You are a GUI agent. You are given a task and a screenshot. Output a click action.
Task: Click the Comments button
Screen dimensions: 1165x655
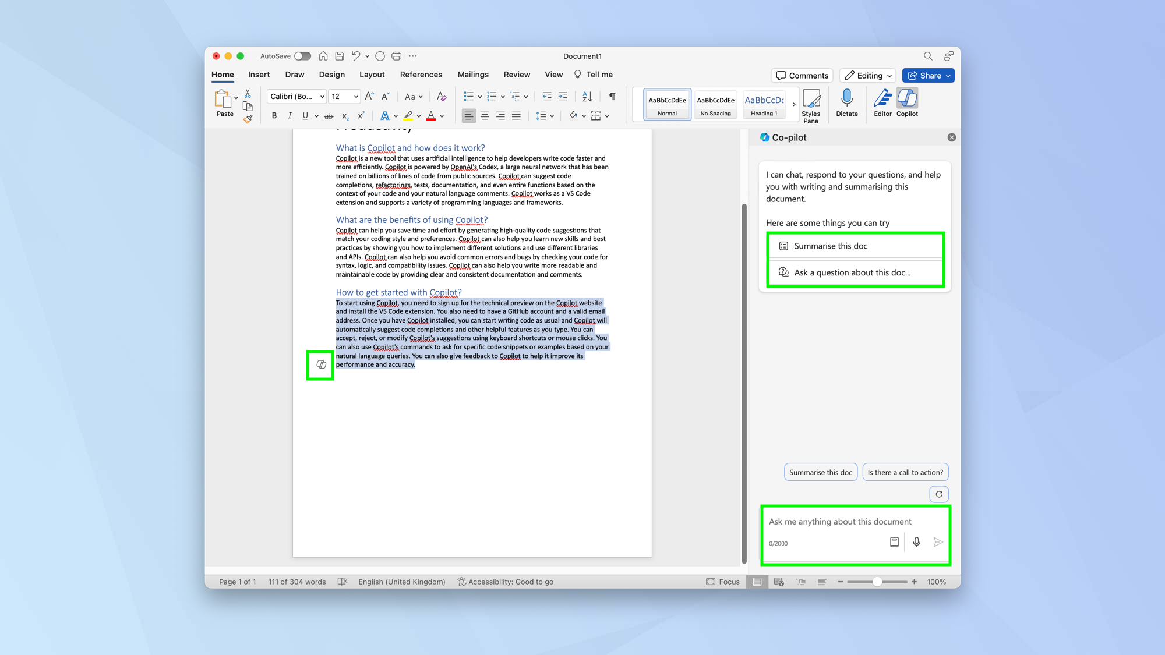[802, 76]
